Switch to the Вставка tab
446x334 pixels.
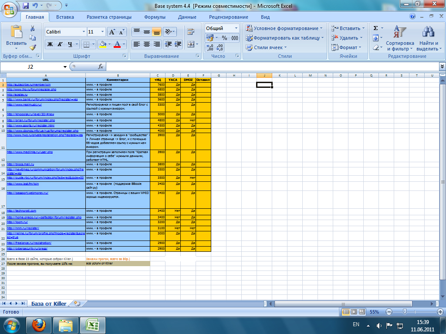click(x=65, y=17)
